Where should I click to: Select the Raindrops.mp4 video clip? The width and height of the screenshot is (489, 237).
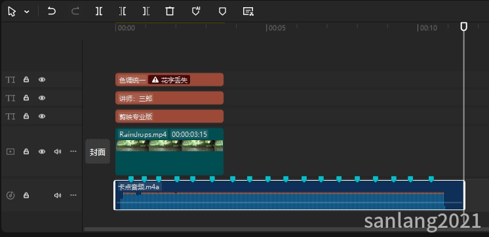pyautogui.click(x=169, y=152)
